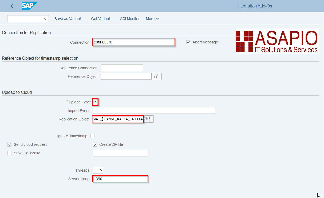Click the Integration Add-On title text
The height and width of the screenshot is (198, 324).
[x=255, y=6]
